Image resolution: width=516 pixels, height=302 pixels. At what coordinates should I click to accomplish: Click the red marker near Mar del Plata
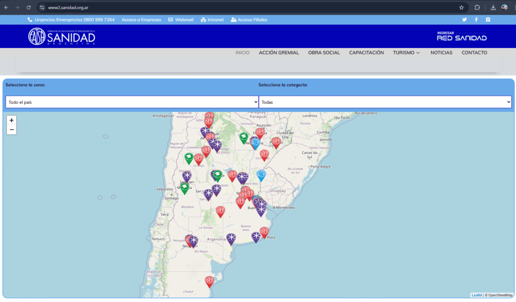click(264, 232)
